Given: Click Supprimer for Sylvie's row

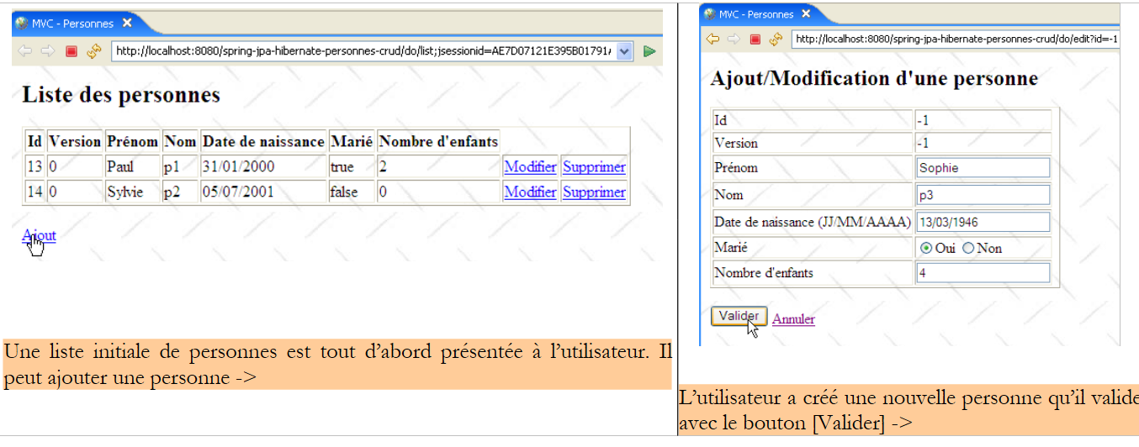Looking at the screenshot, I should tap(594, 192).
